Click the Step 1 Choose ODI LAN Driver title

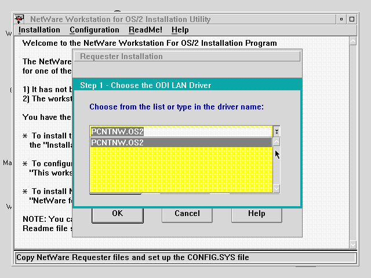[187, 85]
